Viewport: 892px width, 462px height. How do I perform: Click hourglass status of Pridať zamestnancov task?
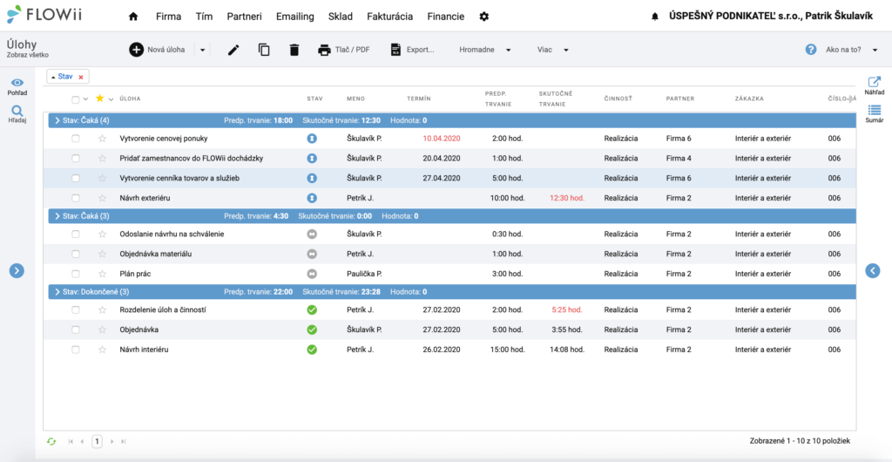point(312,158)
